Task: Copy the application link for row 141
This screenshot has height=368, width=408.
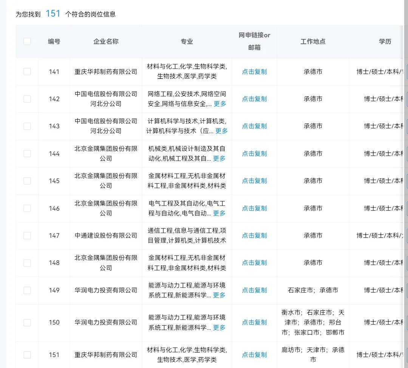Action: coord(255,71)
